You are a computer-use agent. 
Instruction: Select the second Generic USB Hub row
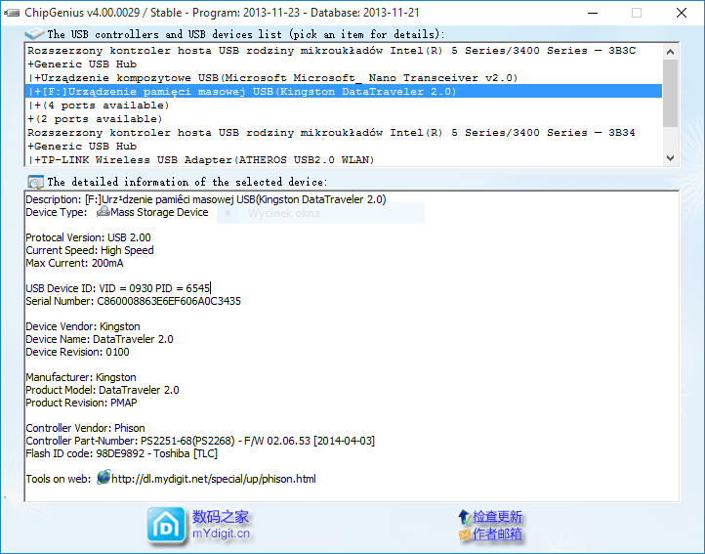click(344, 147)
